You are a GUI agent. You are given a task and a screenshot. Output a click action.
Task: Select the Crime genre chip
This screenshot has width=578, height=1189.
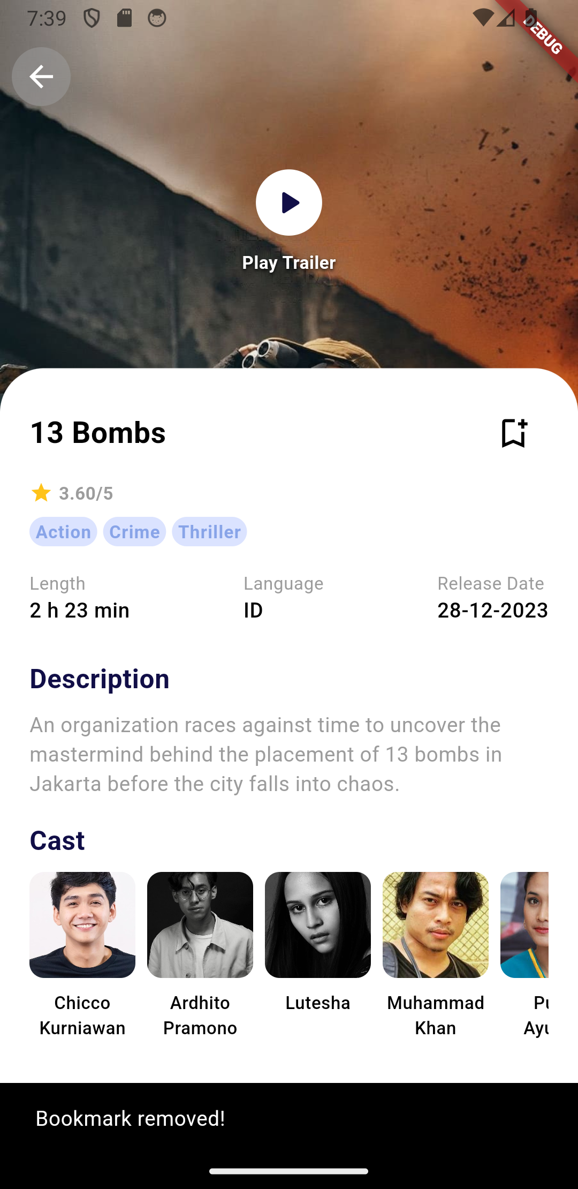[x=134, y=532]
